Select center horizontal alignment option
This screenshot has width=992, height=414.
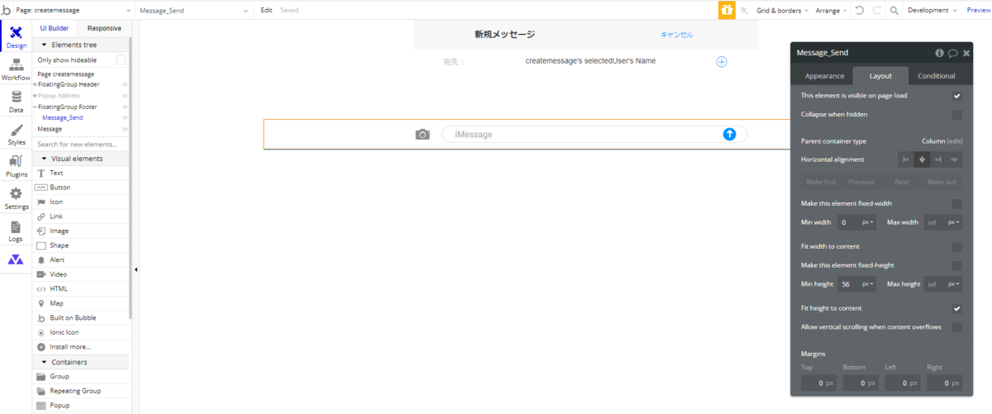coord(922,159)
